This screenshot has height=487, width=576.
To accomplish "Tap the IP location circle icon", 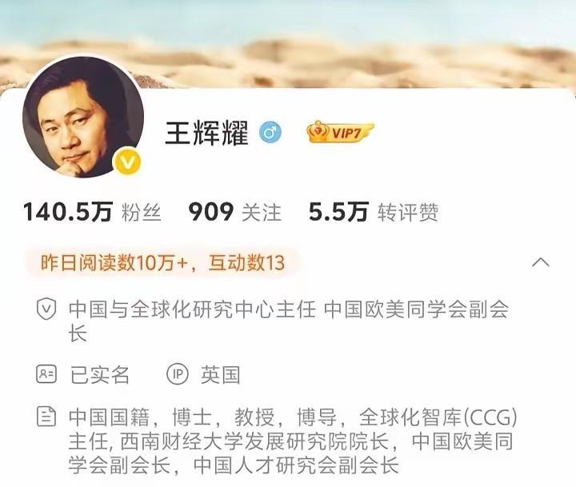I will click(178, 374).
